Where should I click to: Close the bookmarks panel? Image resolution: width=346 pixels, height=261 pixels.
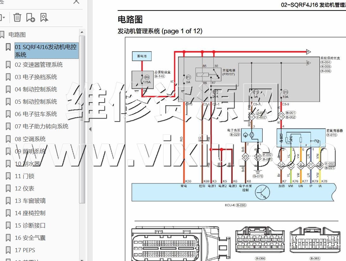(x=76, y=2)
